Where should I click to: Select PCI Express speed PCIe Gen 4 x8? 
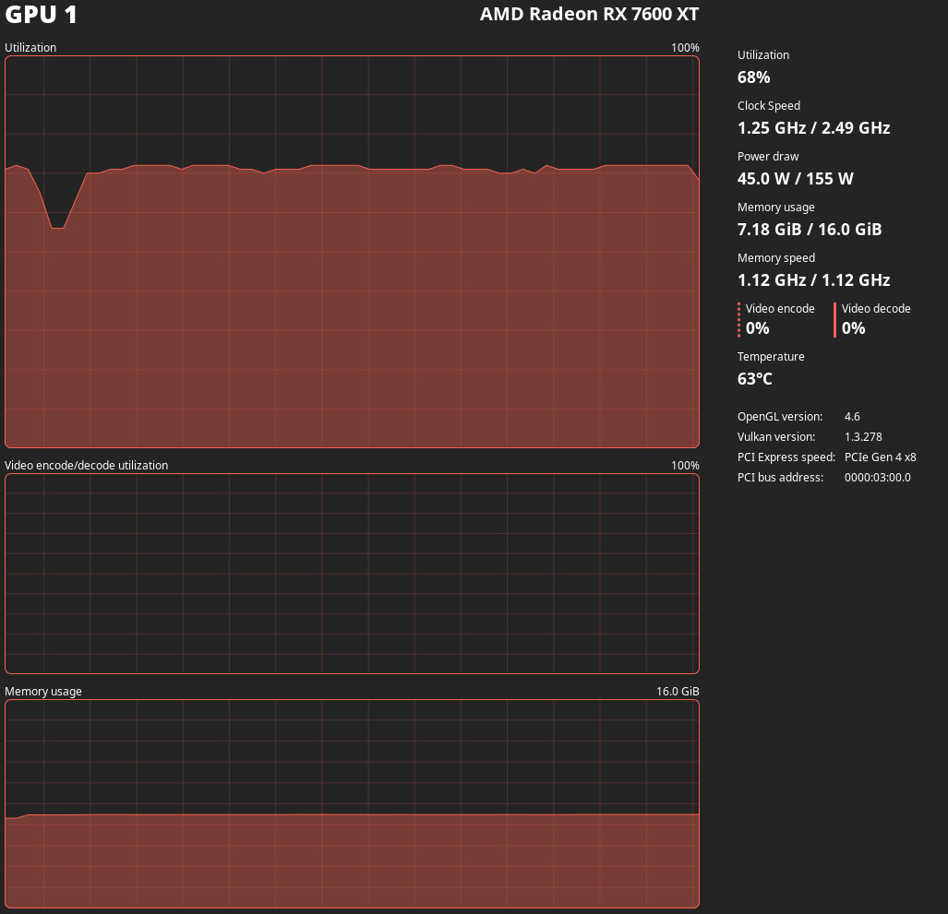pyautogui.click(x=880, y=457)
